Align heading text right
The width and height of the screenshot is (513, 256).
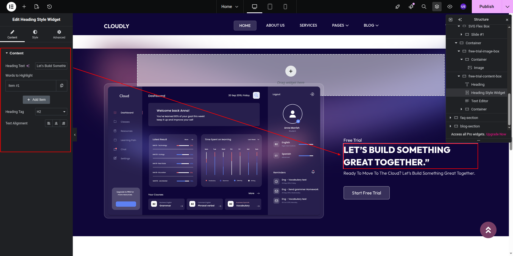coord(64,123)
